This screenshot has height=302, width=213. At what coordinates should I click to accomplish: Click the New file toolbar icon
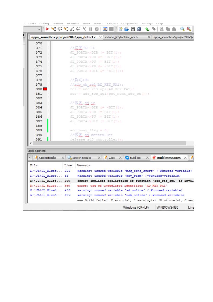(121, 29)
